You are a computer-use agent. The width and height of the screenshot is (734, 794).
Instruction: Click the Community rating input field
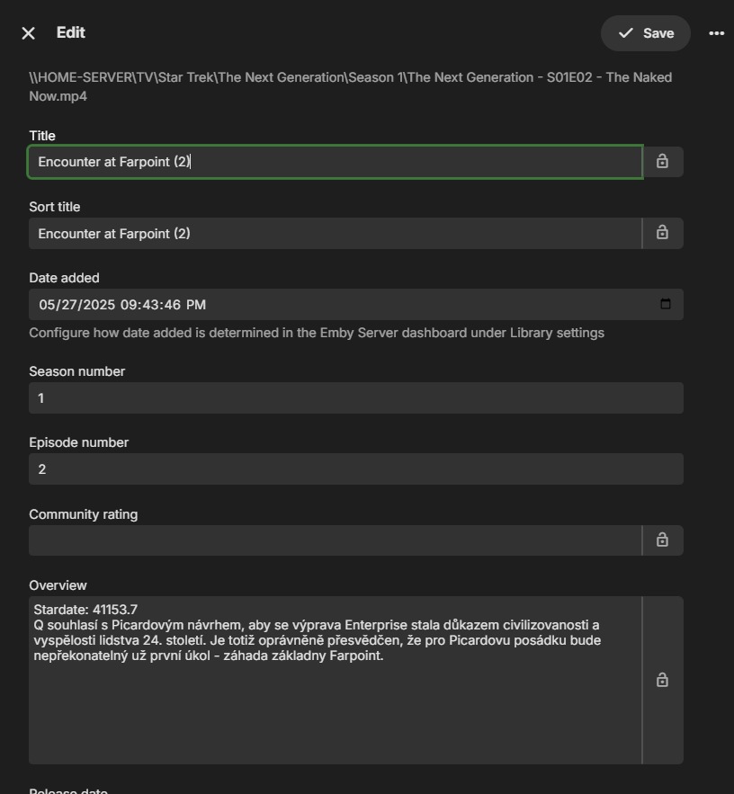[x=335, y=540]
